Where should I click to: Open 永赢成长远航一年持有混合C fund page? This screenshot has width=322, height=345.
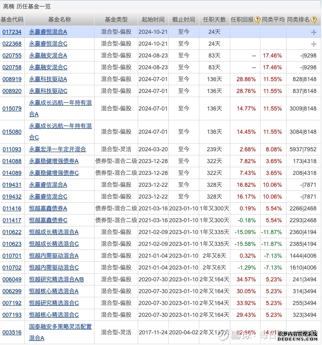tap(60, 132)
